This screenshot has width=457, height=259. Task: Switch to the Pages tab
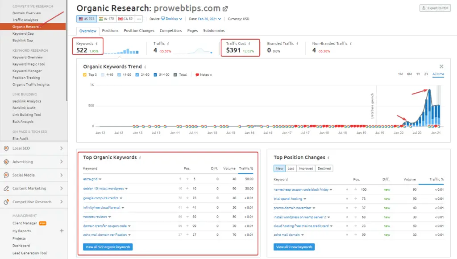pyautogui.click(x=192, y=31)
